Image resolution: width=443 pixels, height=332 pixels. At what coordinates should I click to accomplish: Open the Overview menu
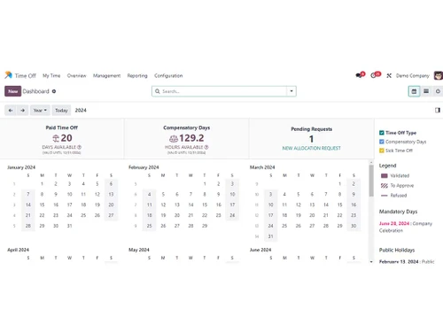click(76, 75)
